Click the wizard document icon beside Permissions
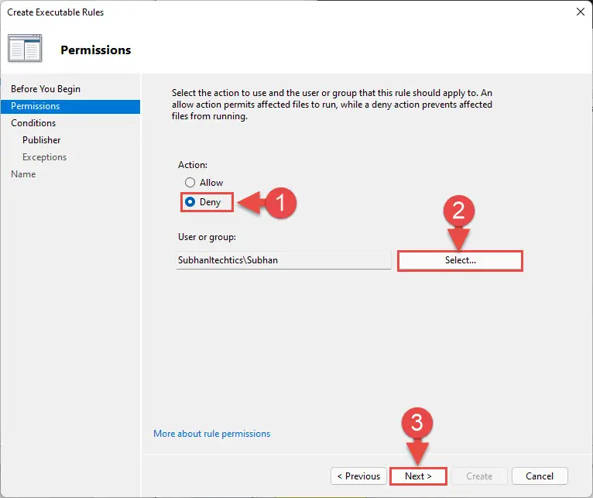Image resolution: width=593 pixels, height=498 pixels. 25,48
